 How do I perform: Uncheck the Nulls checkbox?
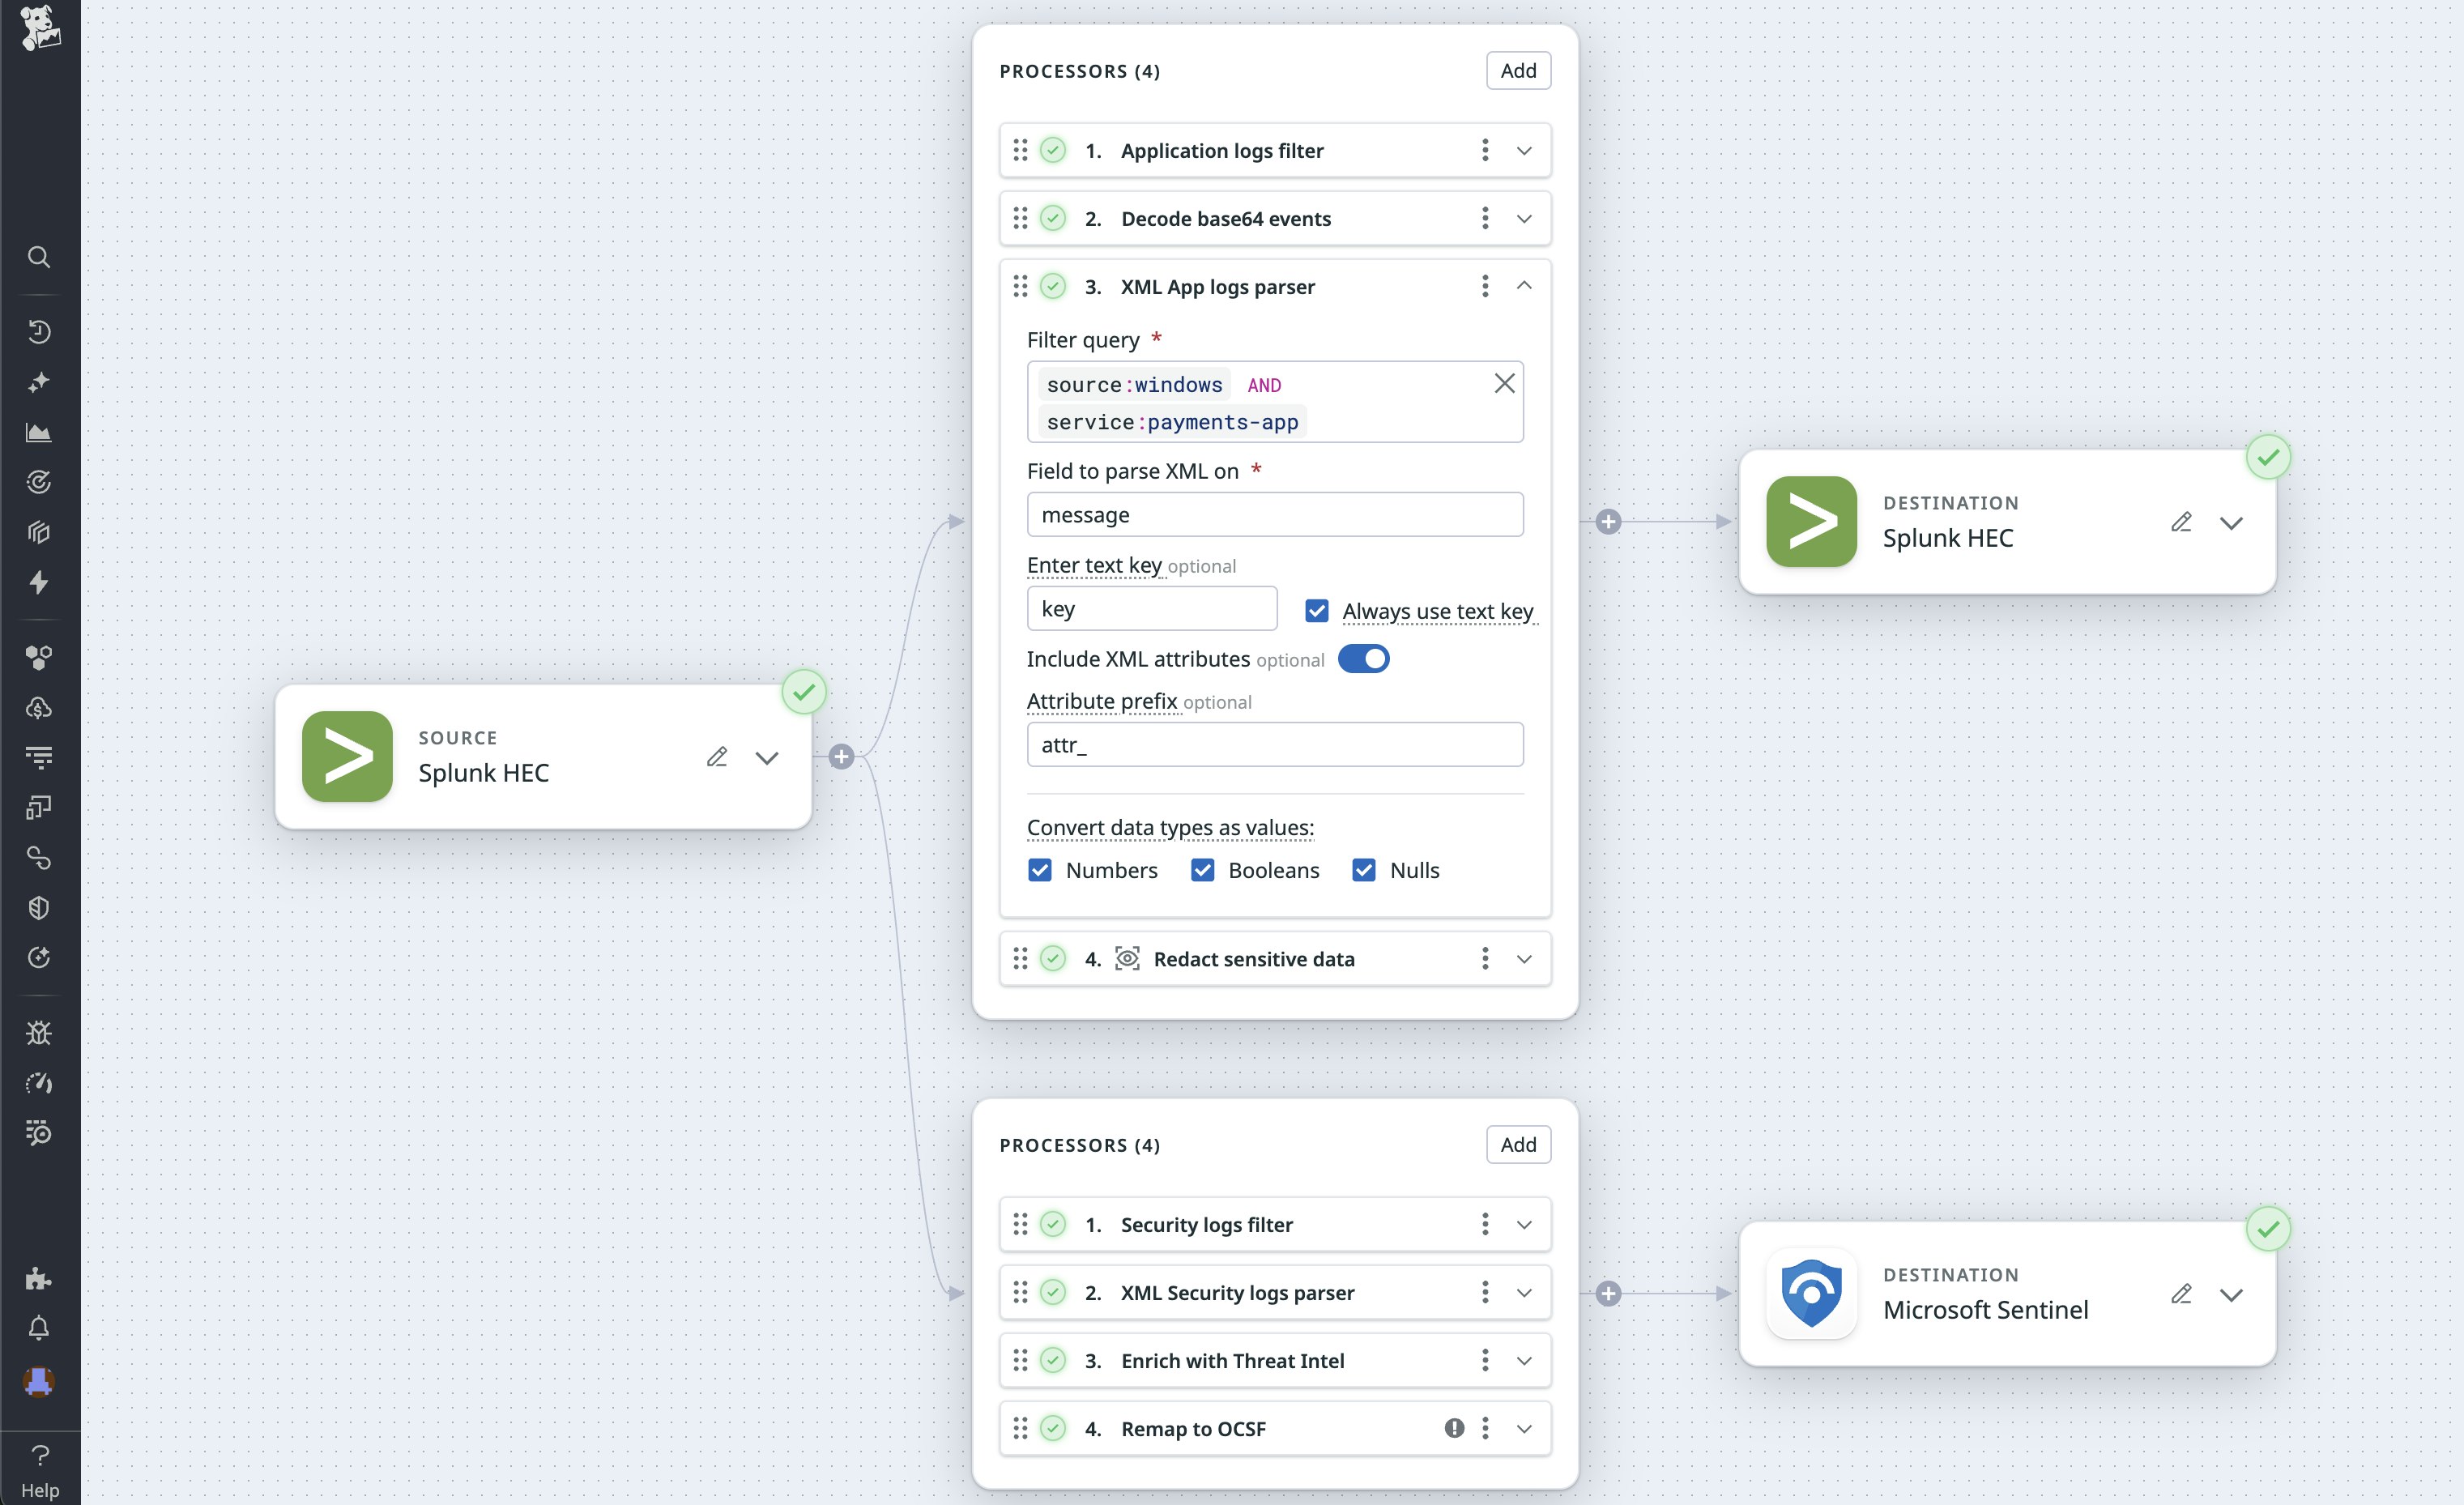coord(1363,870)
